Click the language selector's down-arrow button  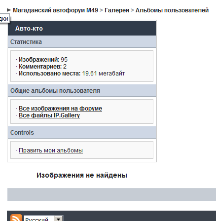tap(59, 219)
